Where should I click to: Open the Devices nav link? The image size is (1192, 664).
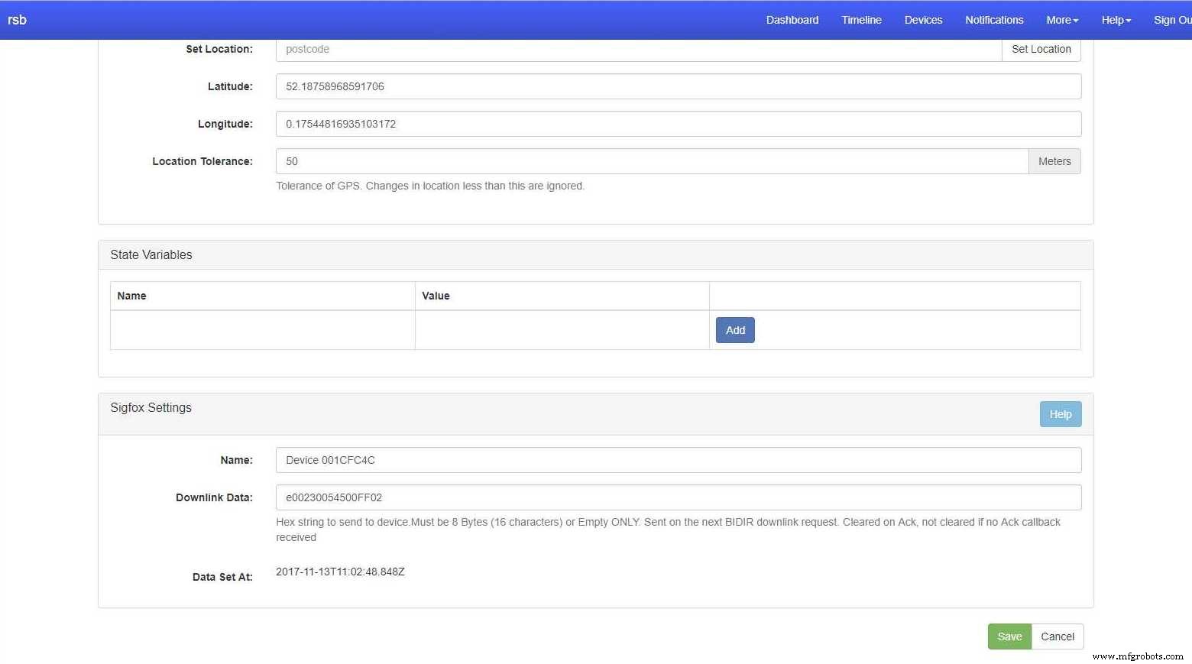point(923,20)
